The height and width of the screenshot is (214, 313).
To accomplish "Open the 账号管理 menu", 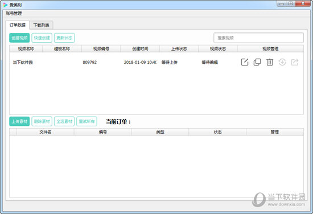I will coord(14,14).
